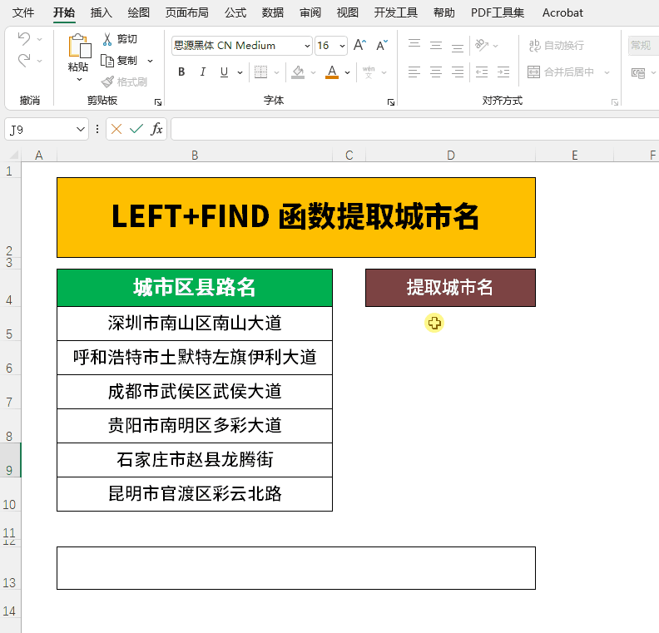Align text right
Screen dimensions: 659x633
coord(458,72)
